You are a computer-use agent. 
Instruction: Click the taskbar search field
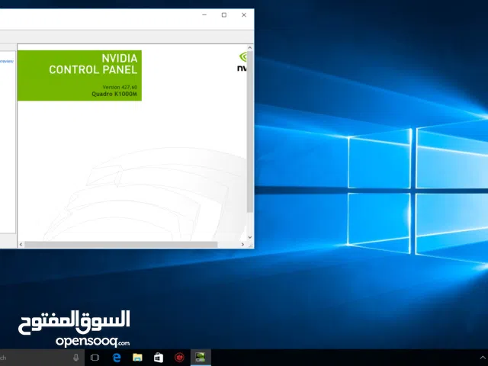coord(42,358)
